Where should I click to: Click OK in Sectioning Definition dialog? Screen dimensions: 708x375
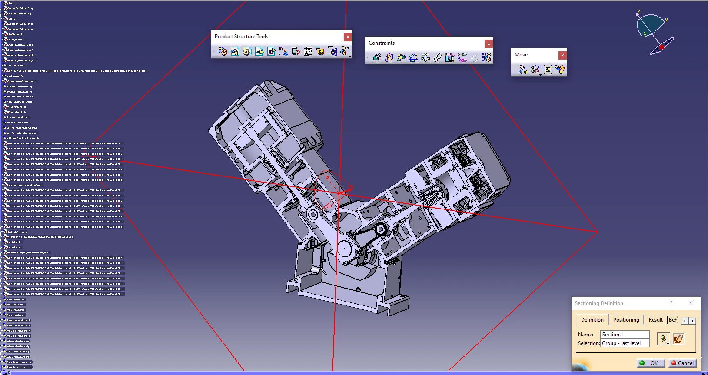click(x=651, y=363)
